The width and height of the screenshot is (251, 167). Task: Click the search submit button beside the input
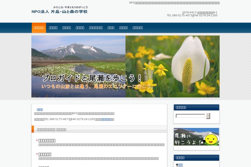(x=208, y=116)
